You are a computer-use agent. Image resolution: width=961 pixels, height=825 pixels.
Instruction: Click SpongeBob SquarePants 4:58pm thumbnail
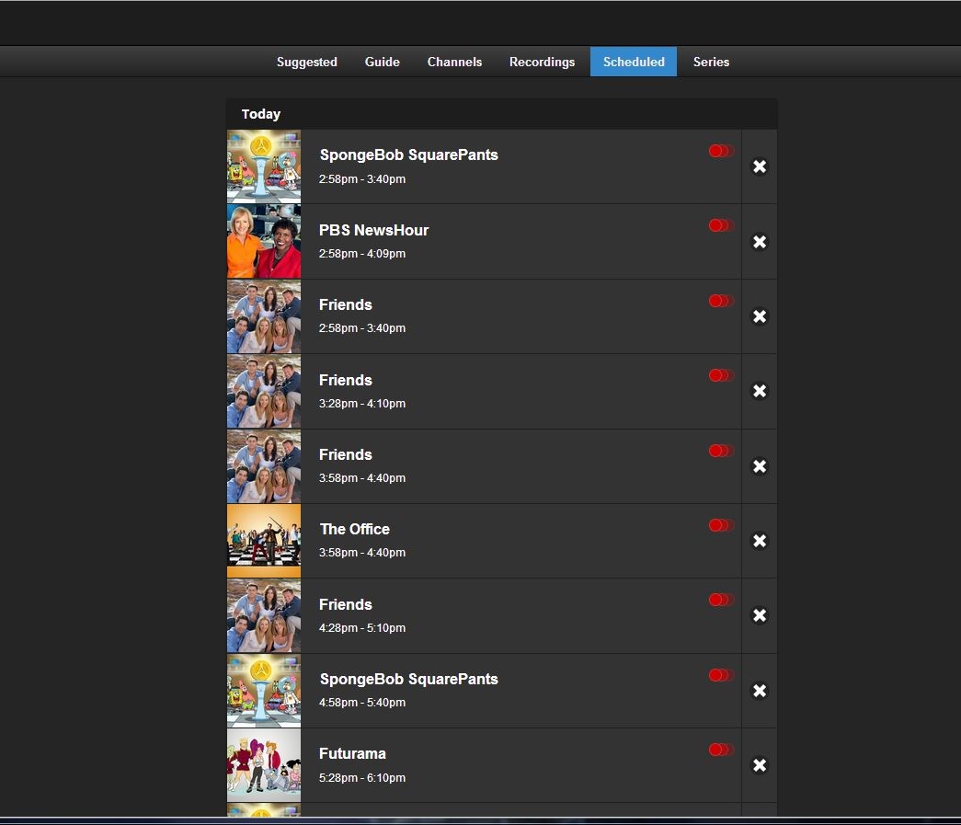264,691
